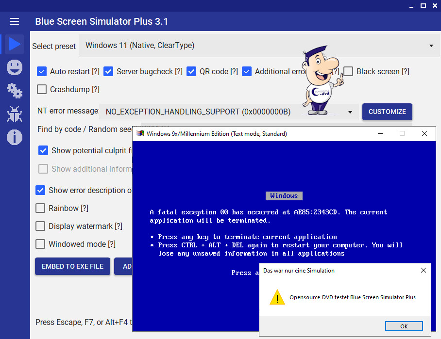Toggle the Crashdump checkbox

42,89
